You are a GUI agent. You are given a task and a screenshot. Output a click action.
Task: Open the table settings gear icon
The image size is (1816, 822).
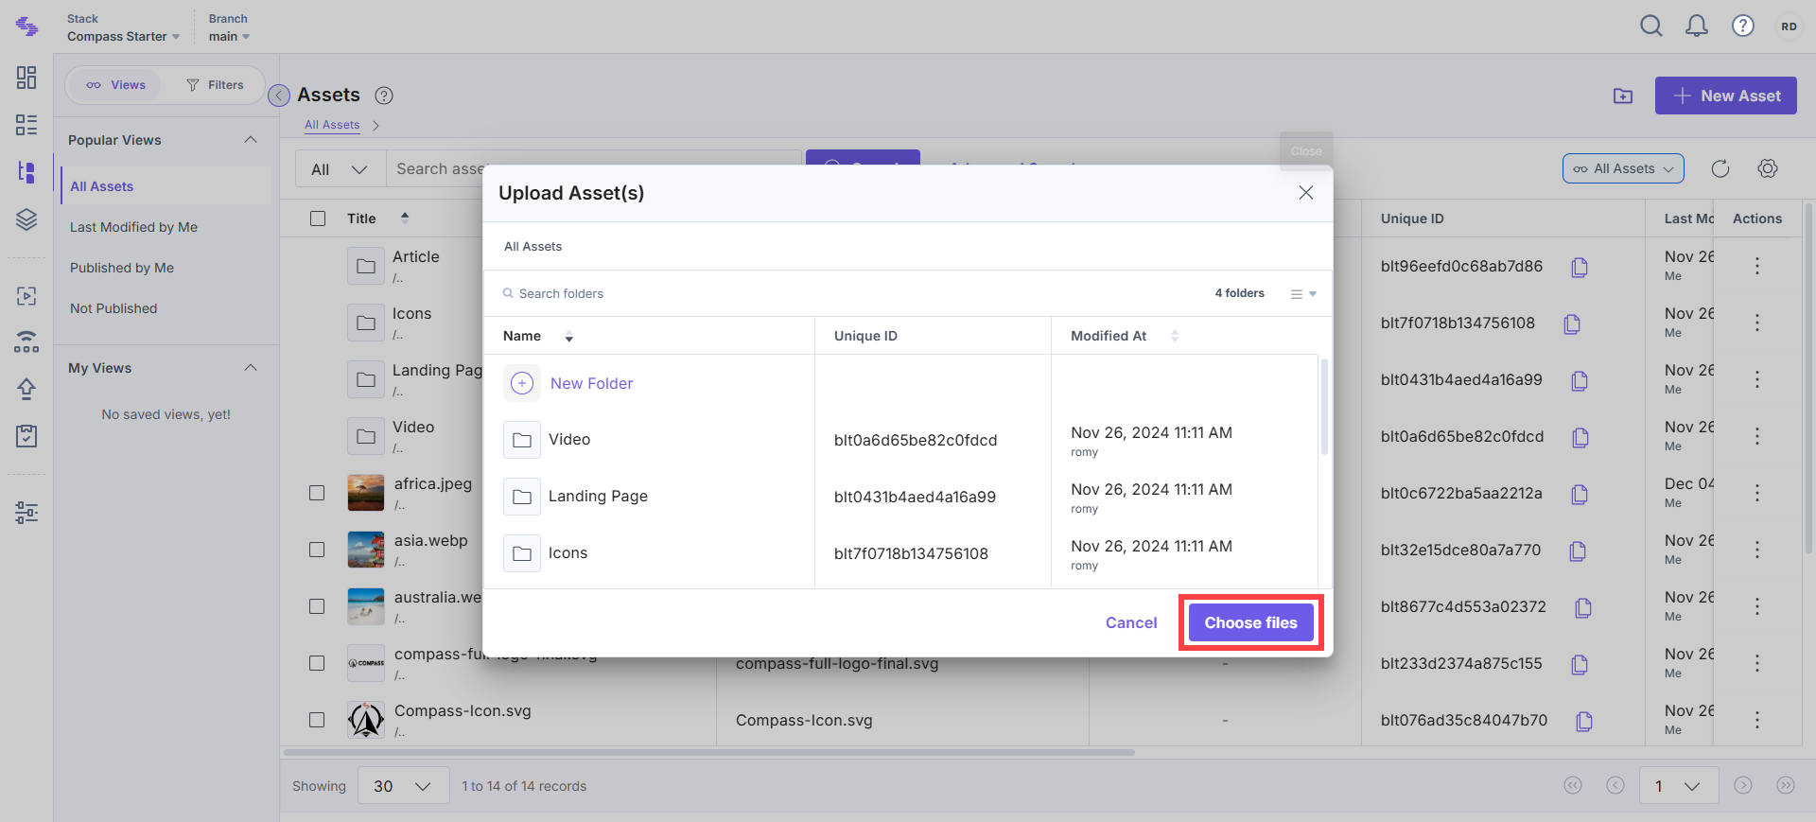pyautogui.click(x=1768, y=168)
